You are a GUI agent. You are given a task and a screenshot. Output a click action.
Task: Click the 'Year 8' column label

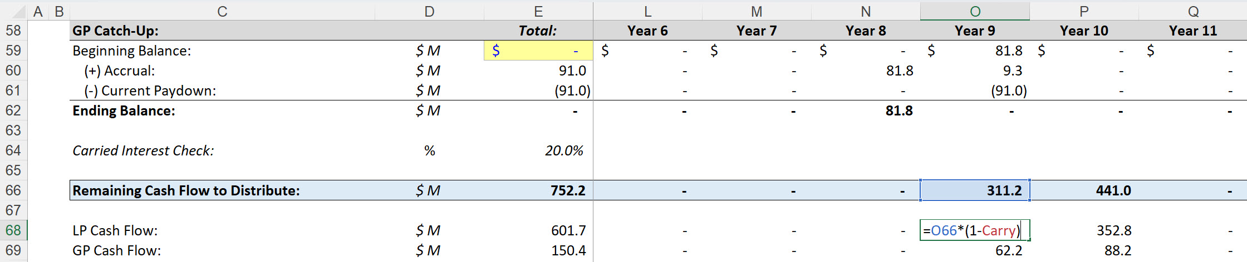coord(866,31)
